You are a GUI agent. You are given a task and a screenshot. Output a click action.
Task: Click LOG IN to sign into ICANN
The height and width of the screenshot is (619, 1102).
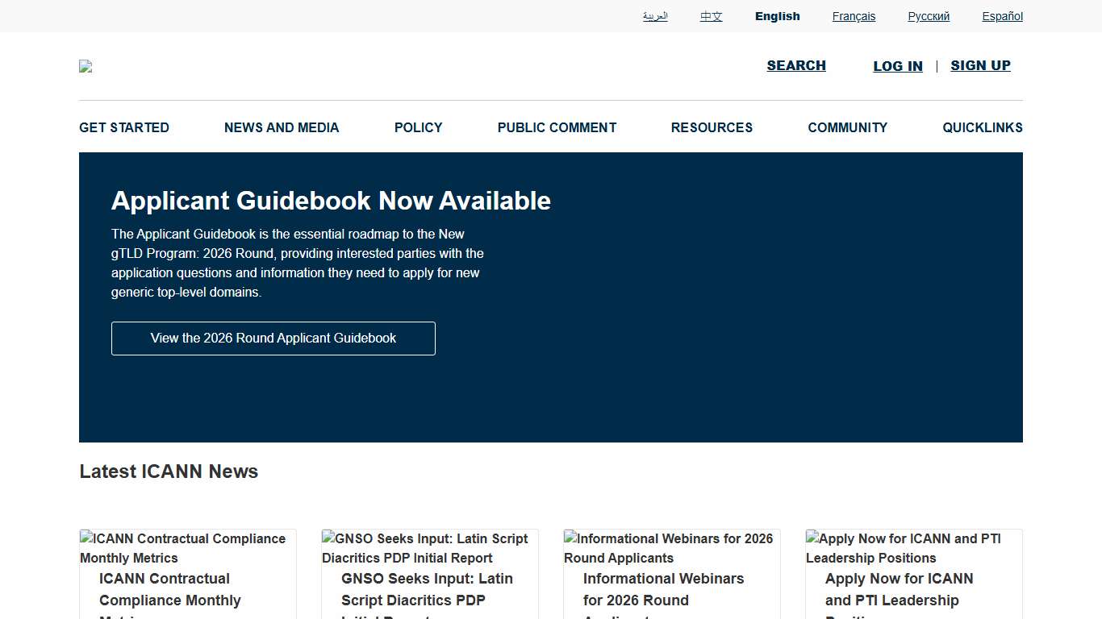(x=897, y=66)
